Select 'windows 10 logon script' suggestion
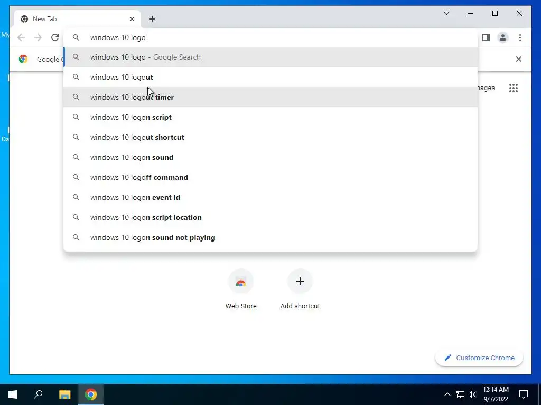This screenshot has height=405, width=541. point(270,117)
